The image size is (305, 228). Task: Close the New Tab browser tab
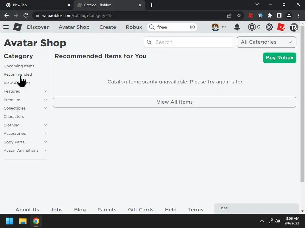(x=69, y=5)
